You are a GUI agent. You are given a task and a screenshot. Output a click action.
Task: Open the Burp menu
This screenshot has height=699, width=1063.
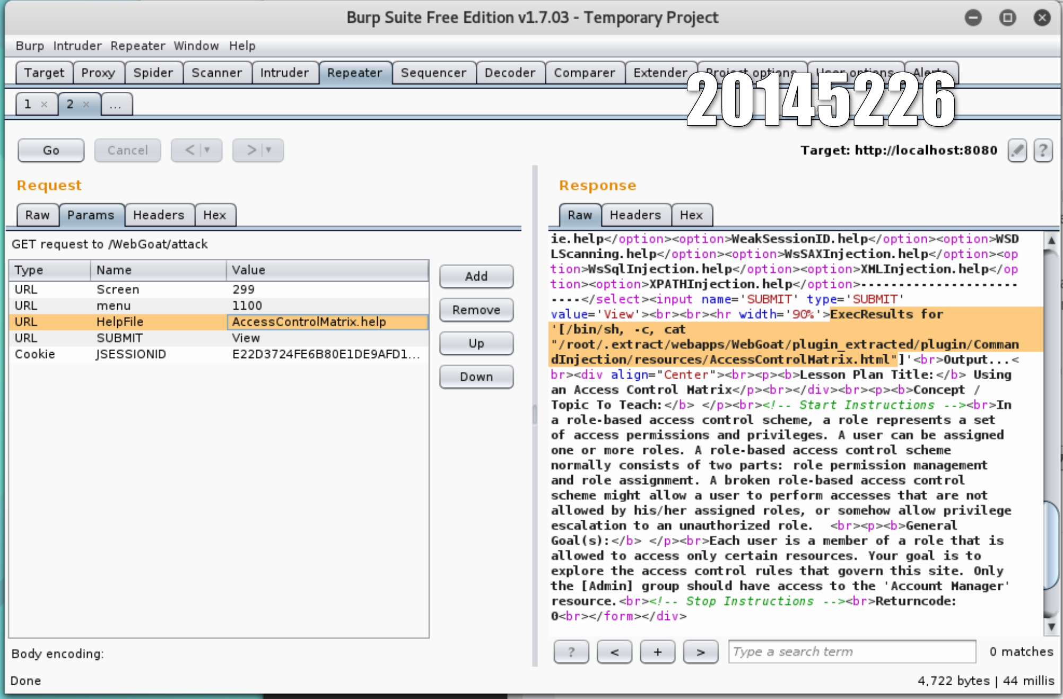click(30, 46)
